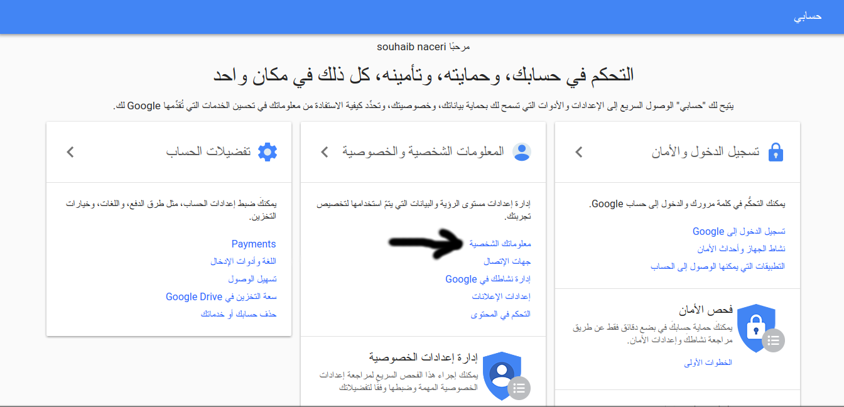Click the gray checklist badge on إدارة إعدادات الخصوصية
Image resolution: width=844 pixels, height=407 pixels.
[519, 388]
